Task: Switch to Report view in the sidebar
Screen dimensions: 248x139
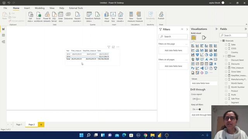Action: pyautogui.click(x=3, y=29)
